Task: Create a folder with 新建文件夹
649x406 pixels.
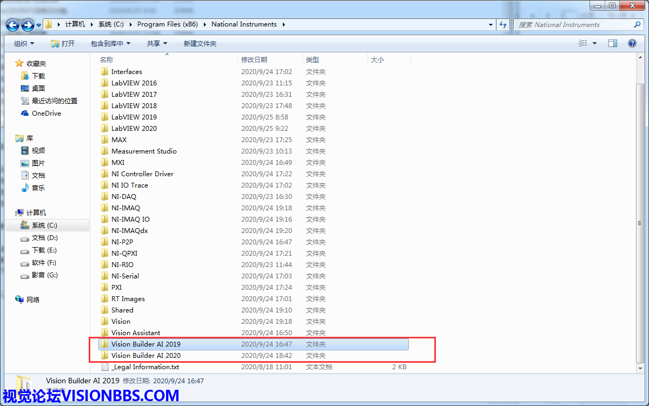Action: [200, 43]
